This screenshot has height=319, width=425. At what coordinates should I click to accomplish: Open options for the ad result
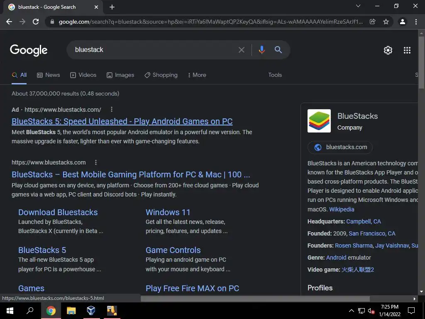click(x=111, y=109)
